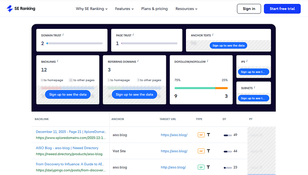
Task: Click the Start free trial button
Action: (282, 8)
